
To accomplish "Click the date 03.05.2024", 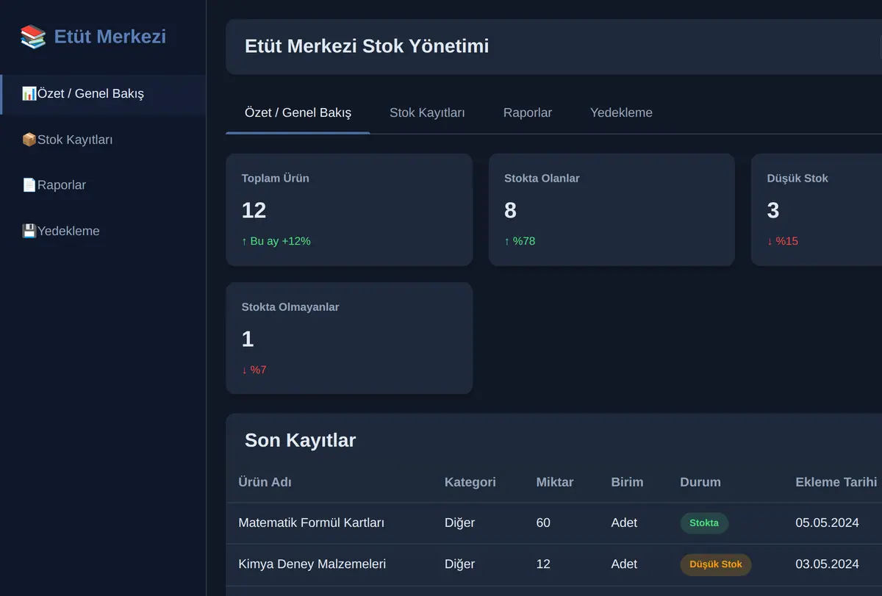I will (x=827, y=564).
